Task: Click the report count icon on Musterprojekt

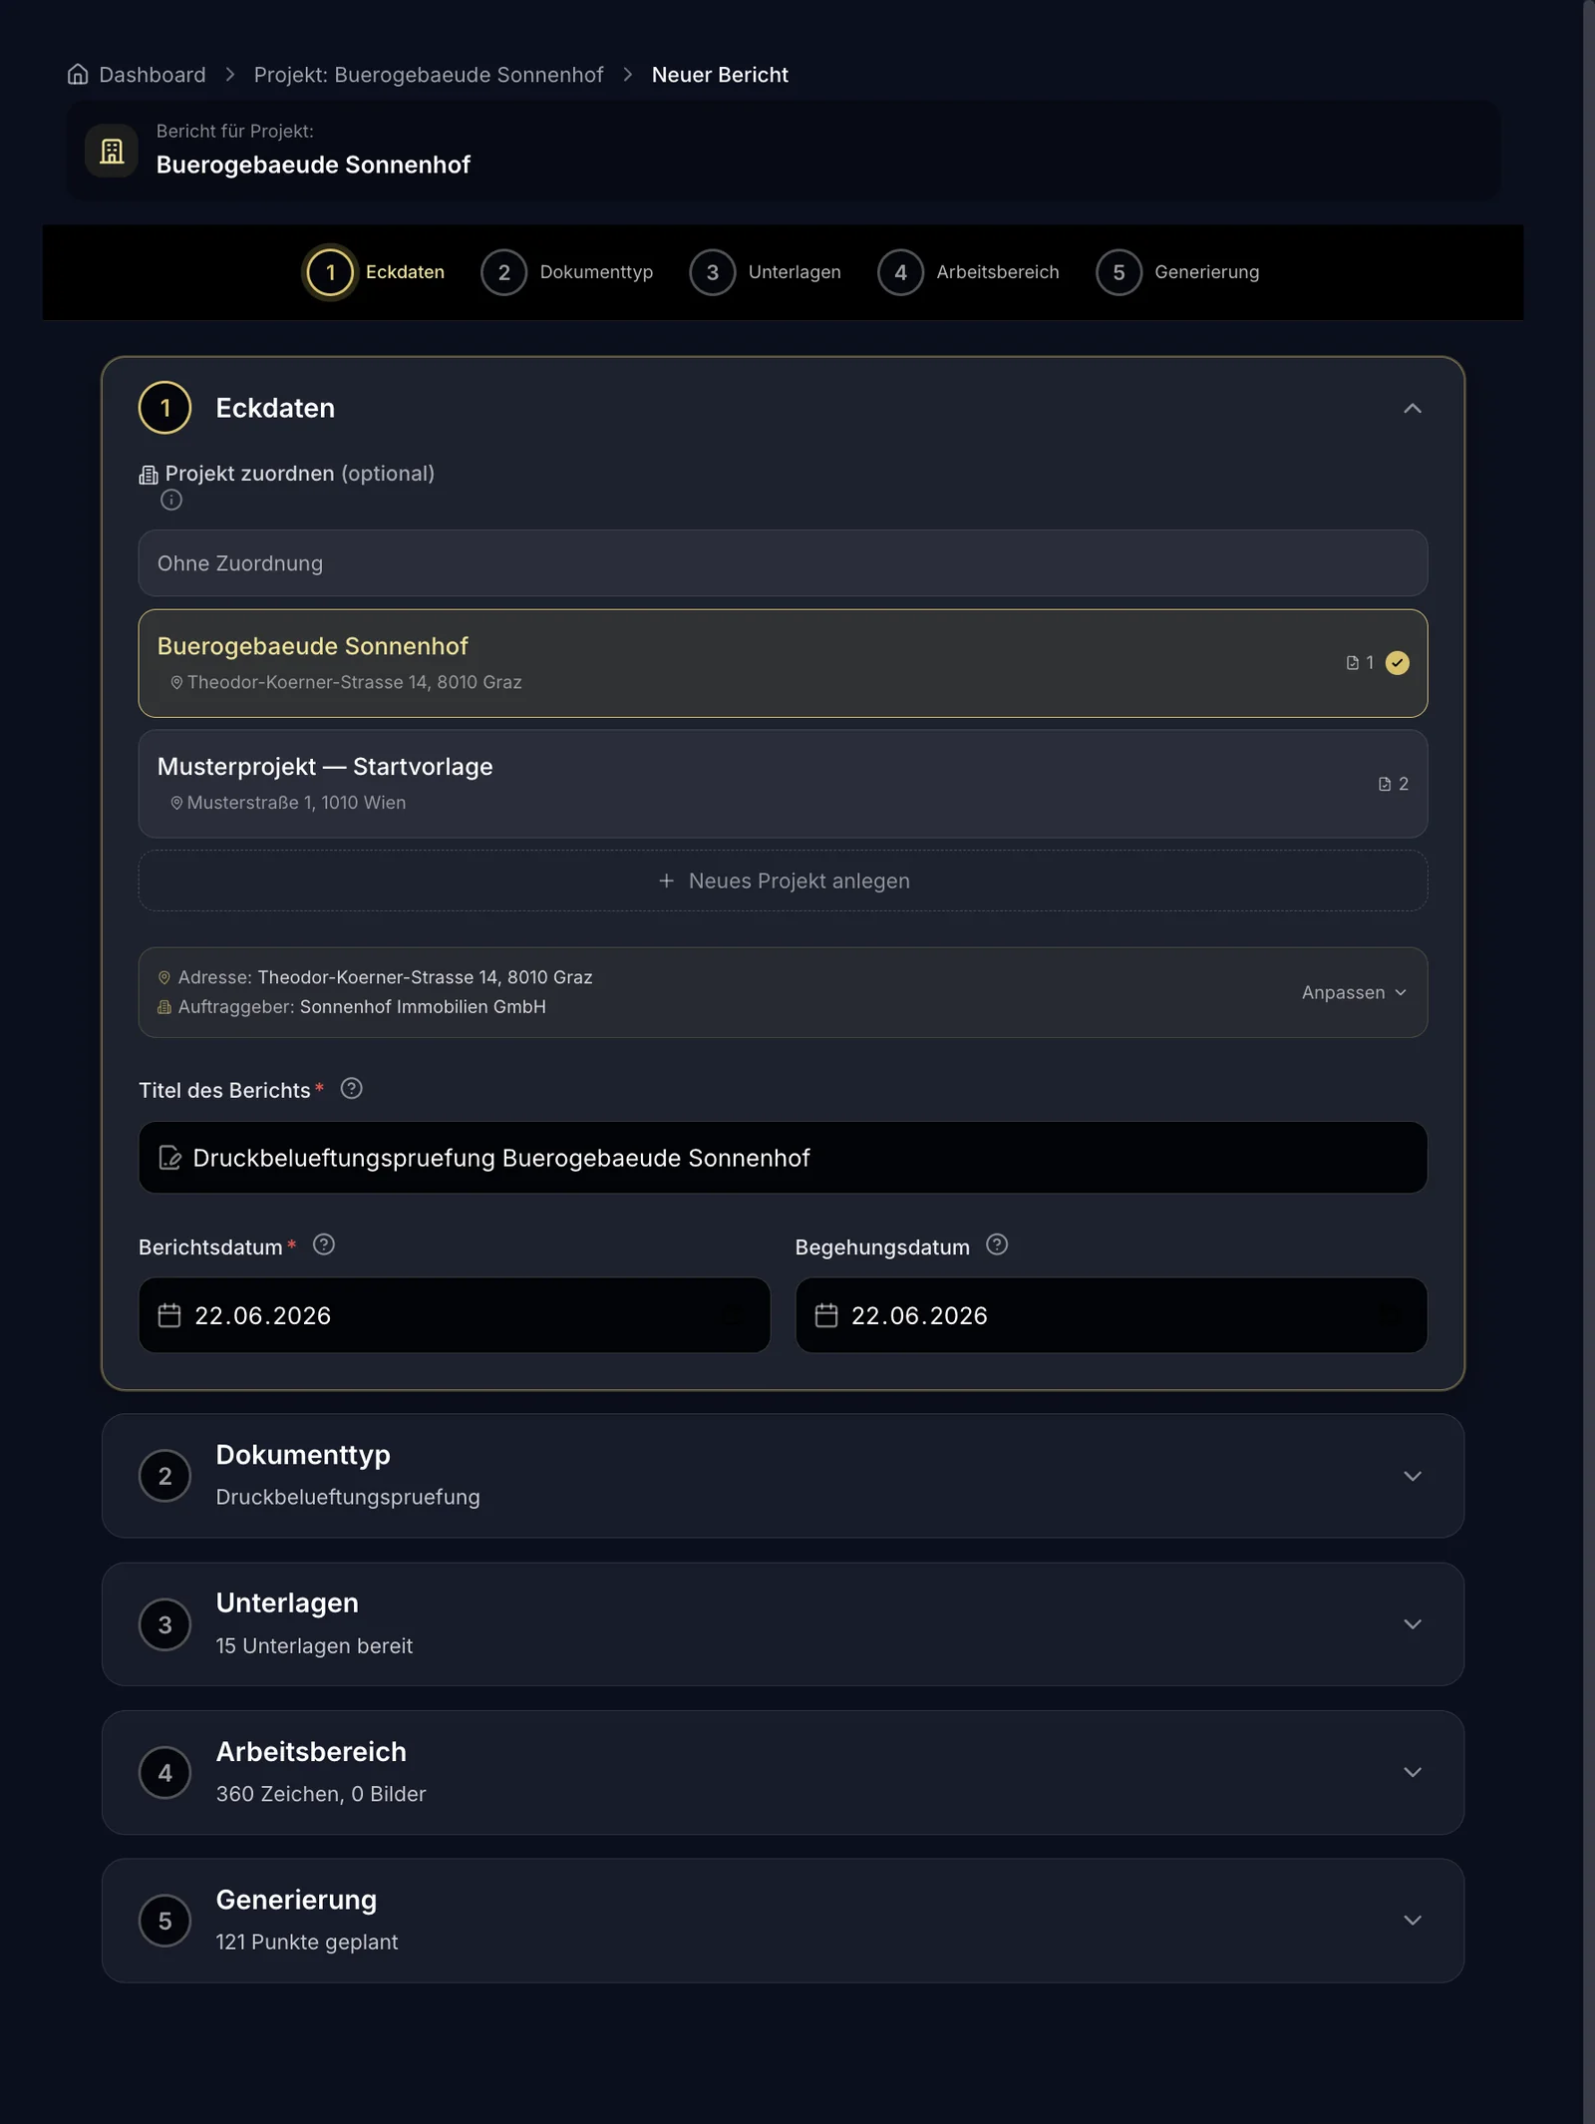Action: 1385,784
